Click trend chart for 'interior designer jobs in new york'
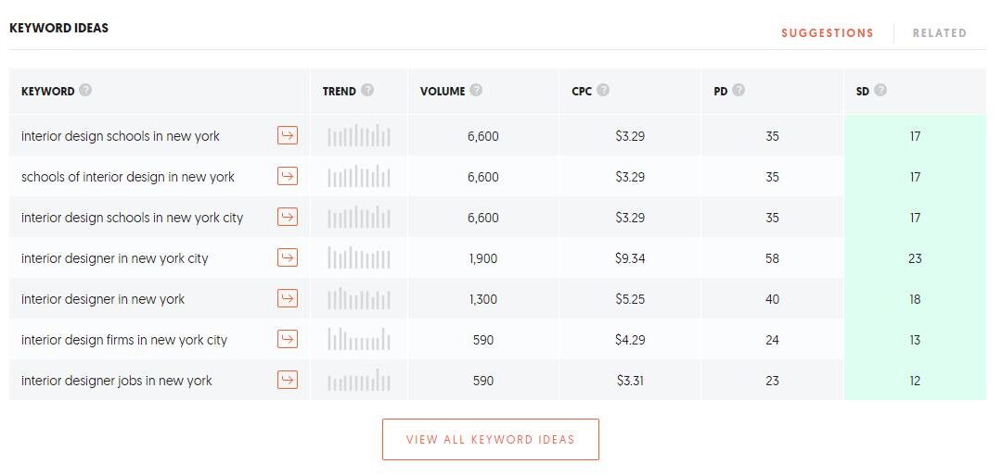The width and height of the screenshot is (1002, 476). [x=359, y=381]
